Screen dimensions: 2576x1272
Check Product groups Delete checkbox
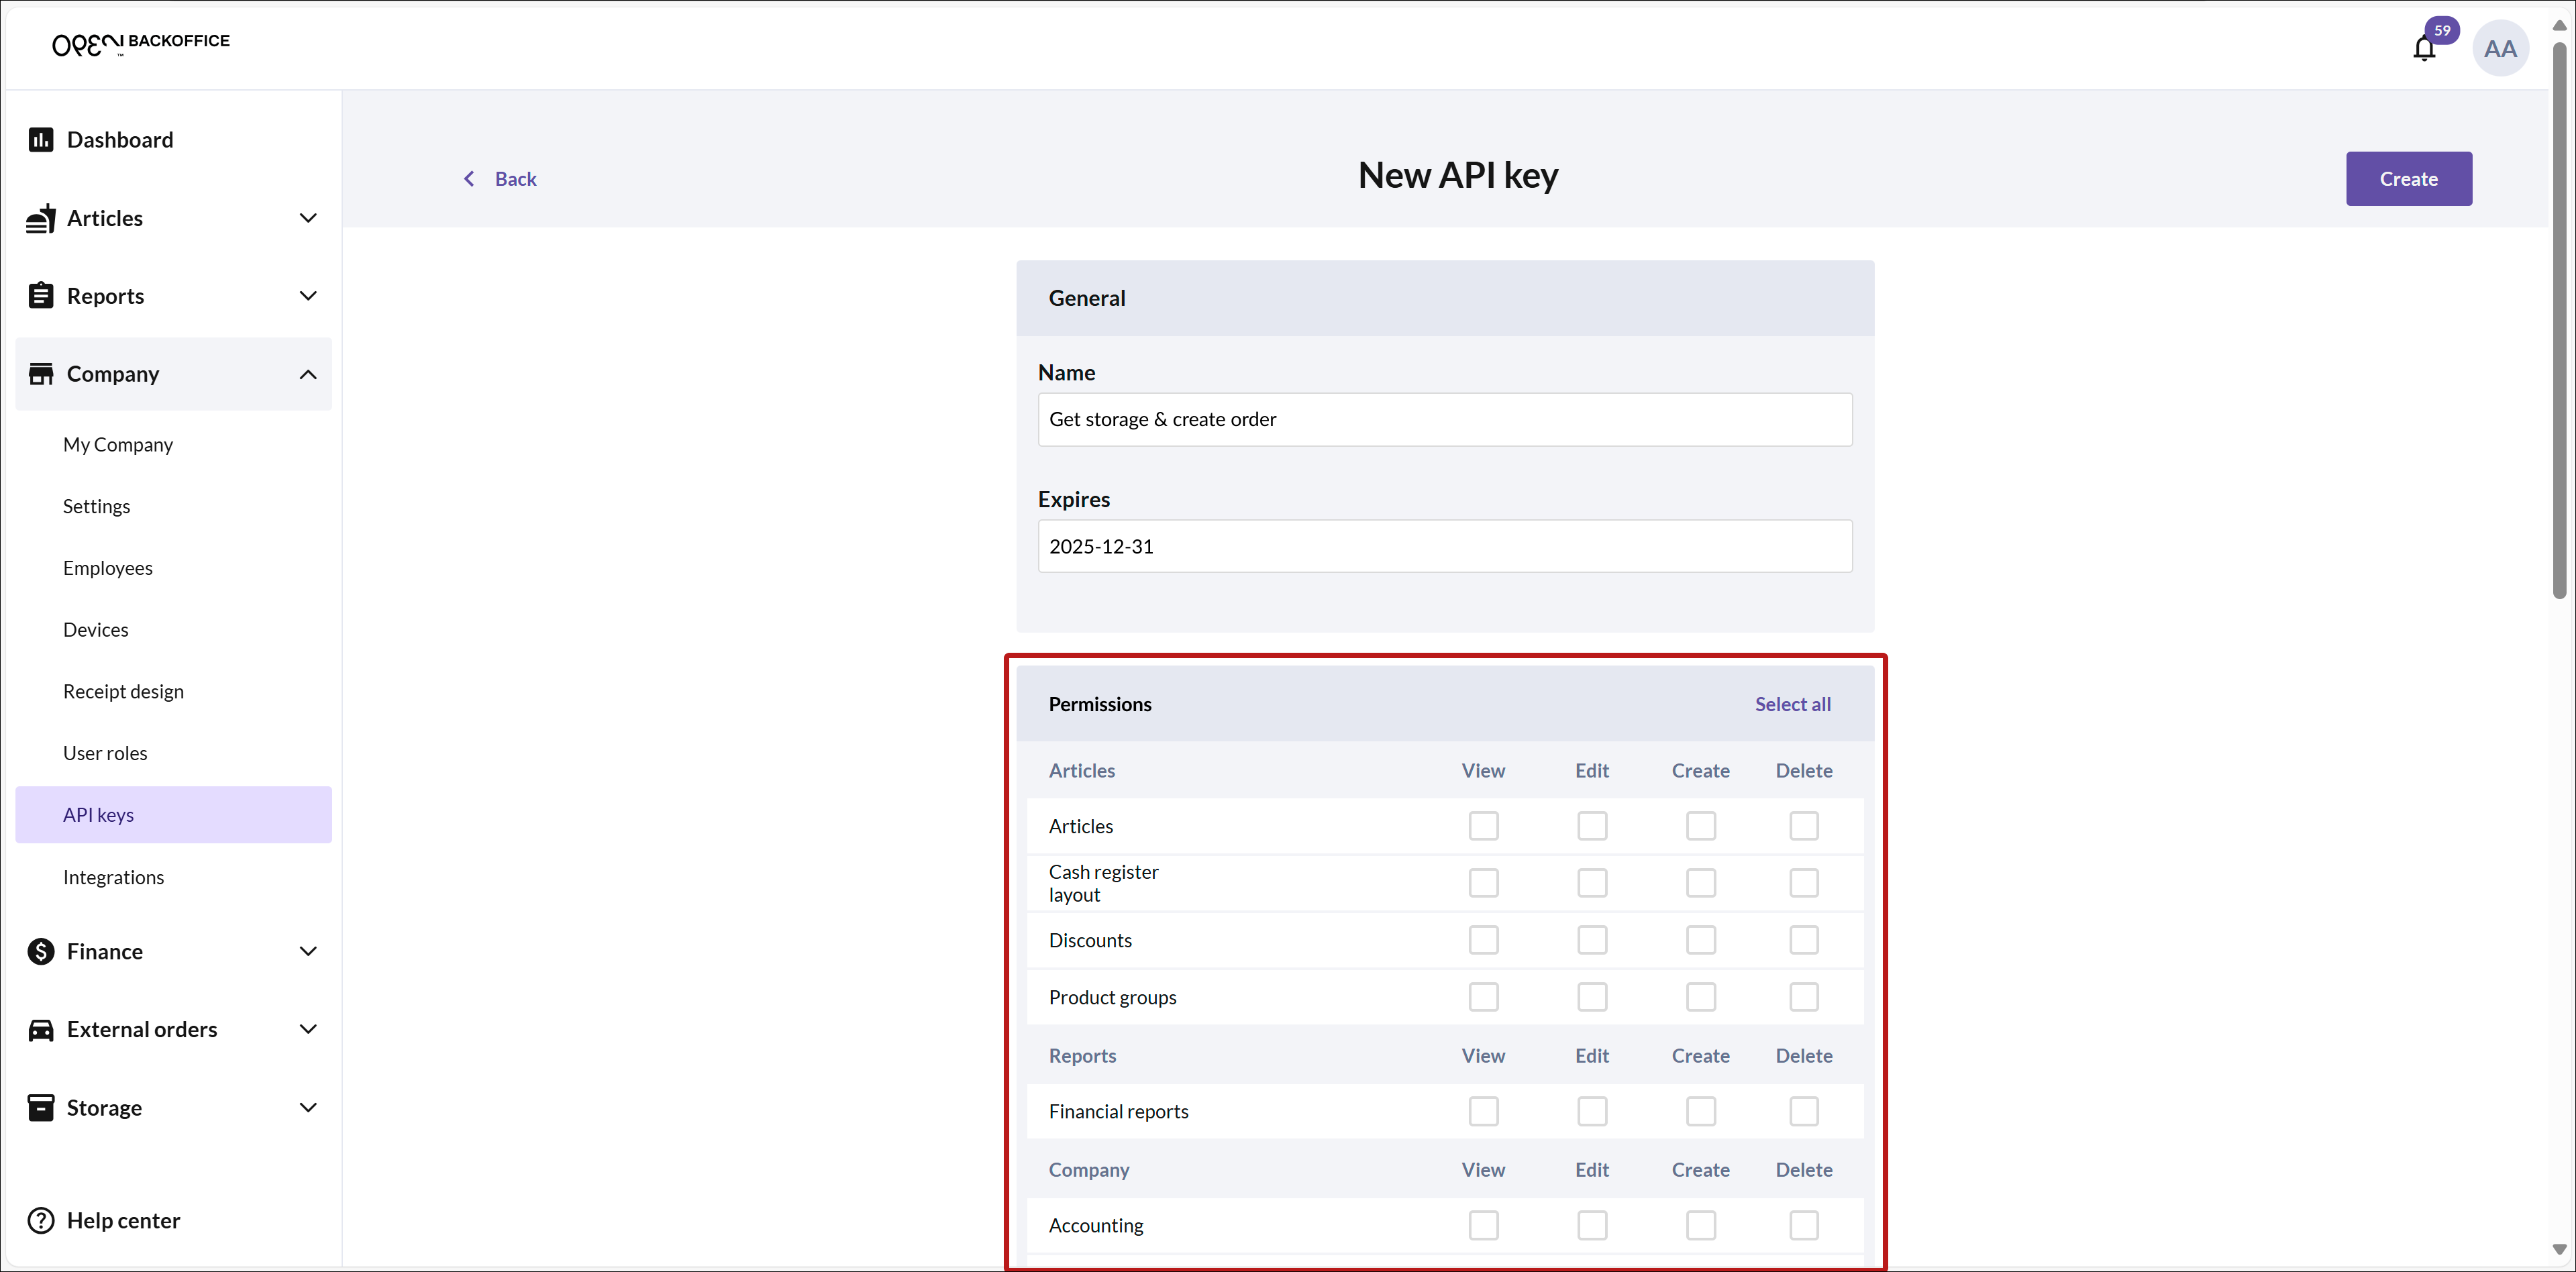click(x=1804, y=997)
